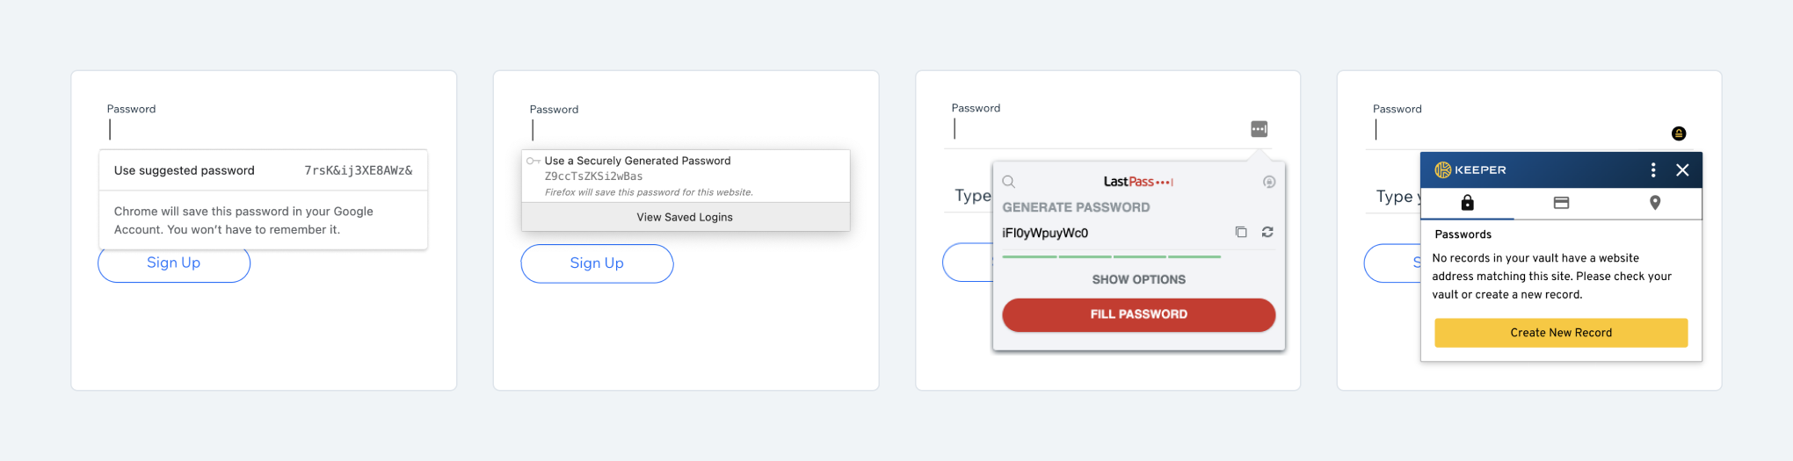Close the Keeper popup panel

1682,170
